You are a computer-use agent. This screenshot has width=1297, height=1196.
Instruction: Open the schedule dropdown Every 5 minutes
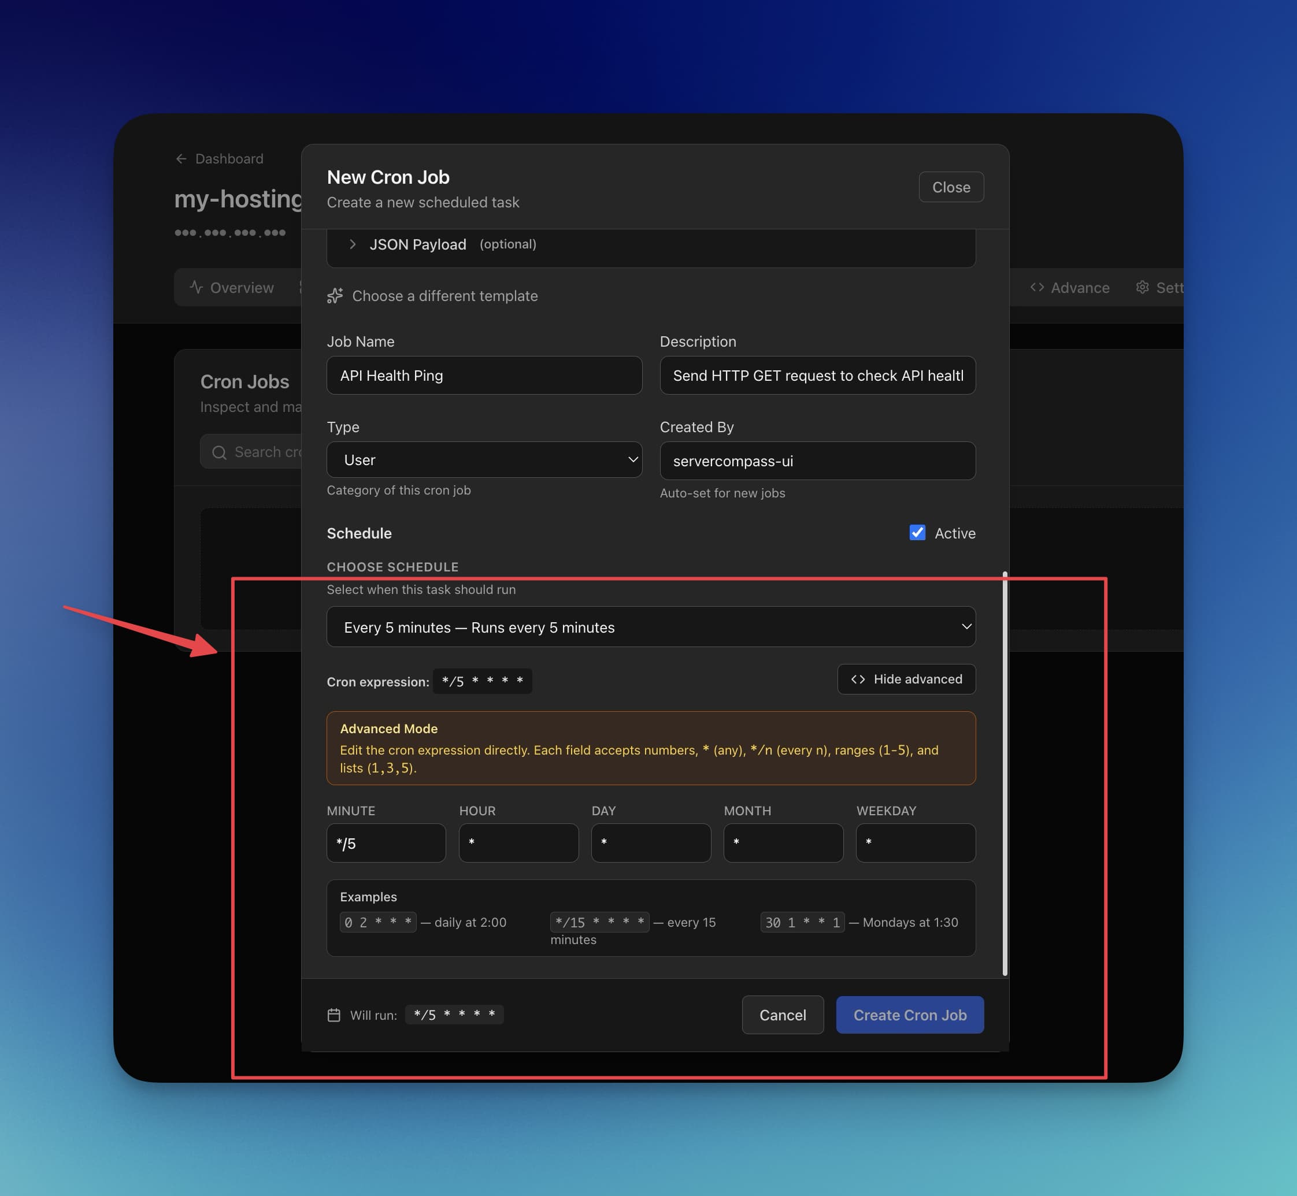click(x=651, y=626)
